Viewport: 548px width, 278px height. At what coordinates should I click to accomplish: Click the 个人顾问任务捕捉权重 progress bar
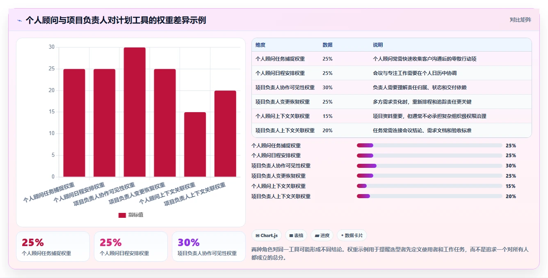click(x=429, y=145)
